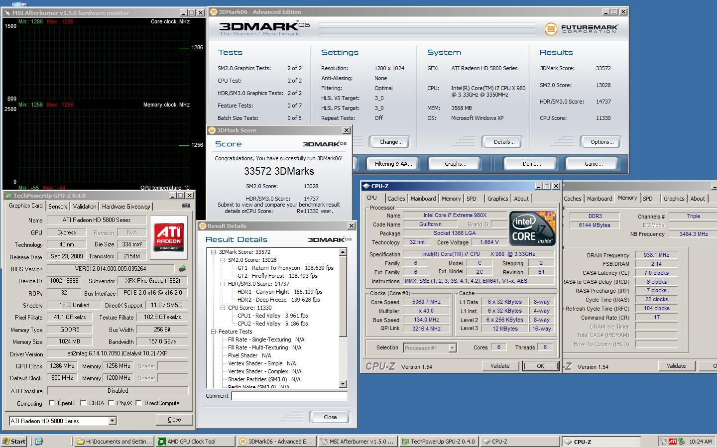Click the Intel Core i7 logo in CPU-Z
The height and width of the screenshot is (448, 717).
tap(532, 228)
